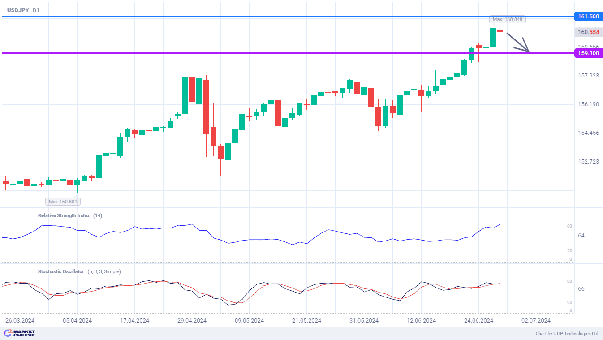Click the 156.190 price axis label
This screenshot has height=340, width=603.
(x=588, y=104)
